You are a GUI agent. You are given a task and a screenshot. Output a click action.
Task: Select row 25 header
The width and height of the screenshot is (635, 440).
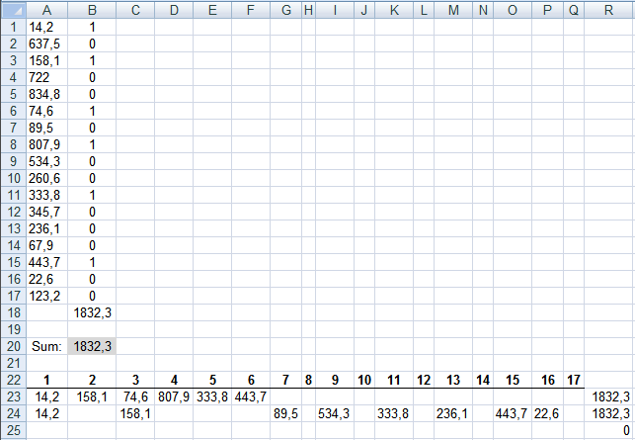click(x=14, y=430)
